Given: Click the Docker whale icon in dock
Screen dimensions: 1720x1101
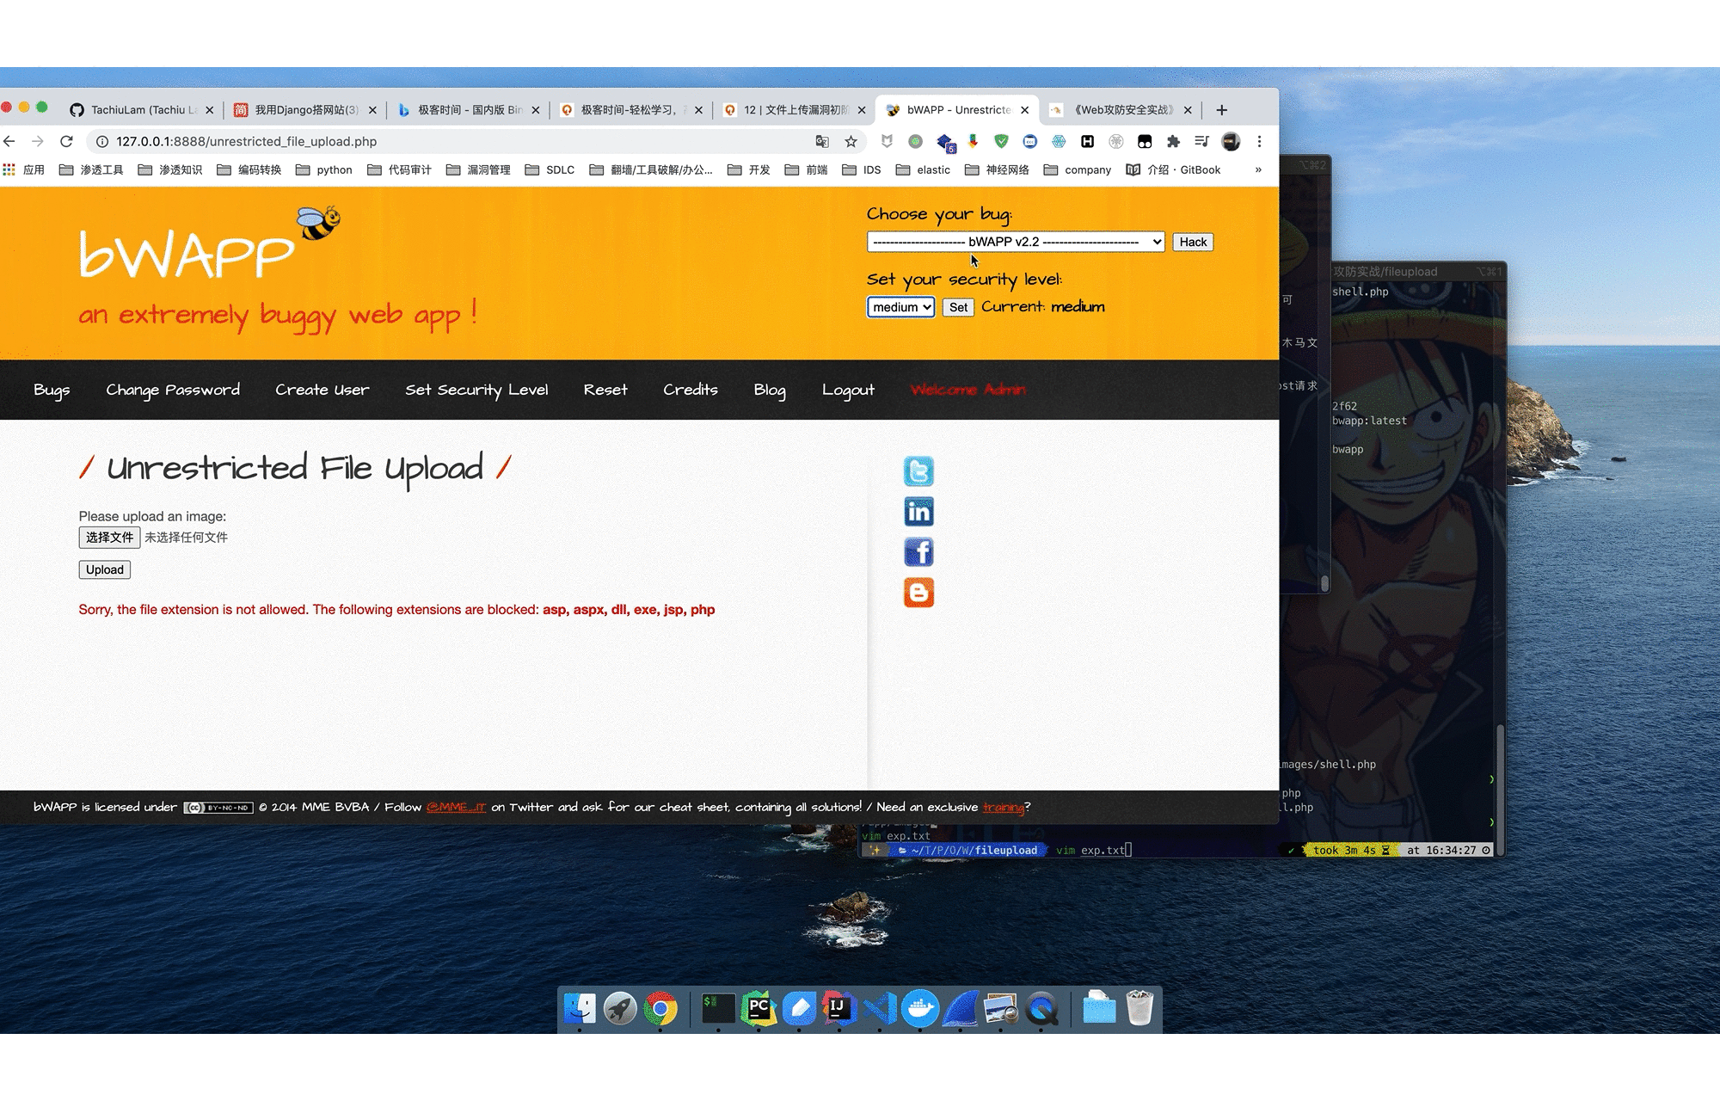Looking at the screenshot, I should (919, 1008).
